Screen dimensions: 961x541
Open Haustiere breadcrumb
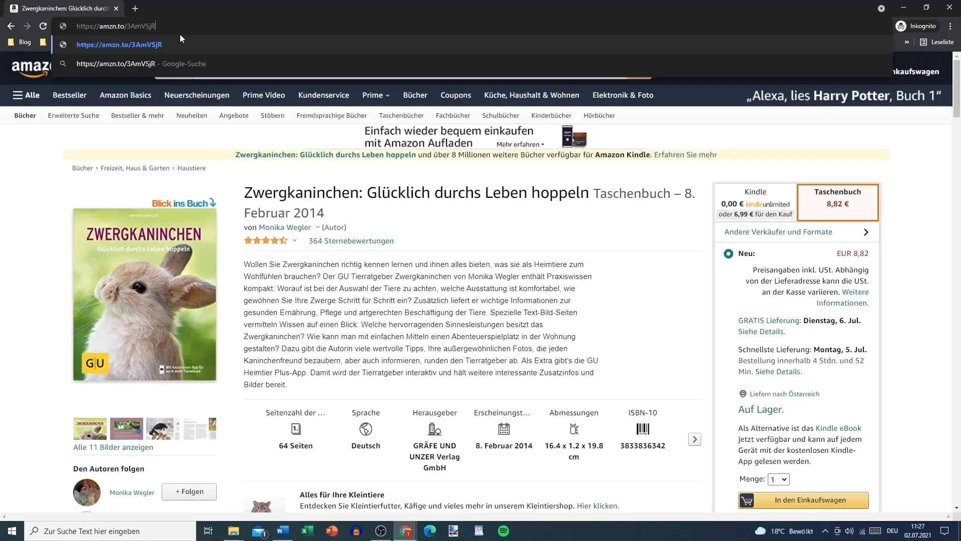point(191,168)
